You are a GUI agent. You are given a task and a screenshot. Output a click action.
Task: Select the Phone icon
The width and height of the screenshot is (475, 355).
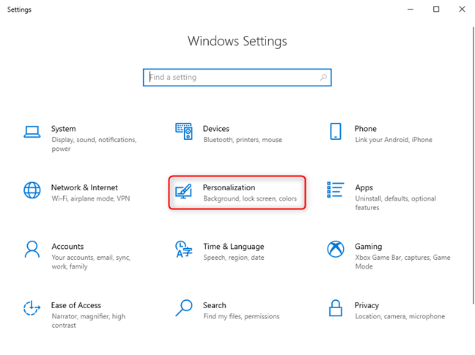click(x=335, y=131)
